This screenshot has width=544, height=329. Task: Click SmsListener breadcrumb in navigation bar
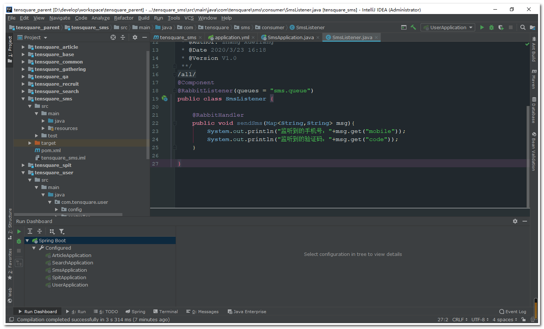click(x=307, y=27)
